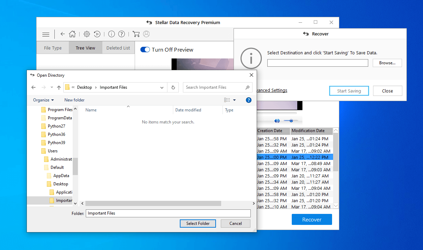Click the Start Saving button
Screen dimensions: 423x250
click(x=349, y=91)
